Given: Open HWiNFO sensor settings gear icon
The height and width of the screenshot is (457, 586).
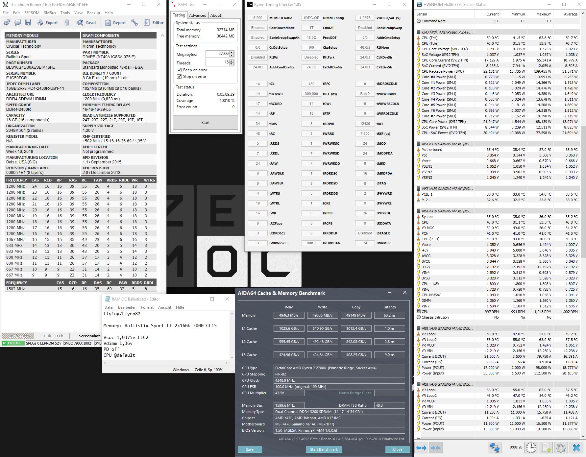Looking at the screenshot, I should [561, 447].
